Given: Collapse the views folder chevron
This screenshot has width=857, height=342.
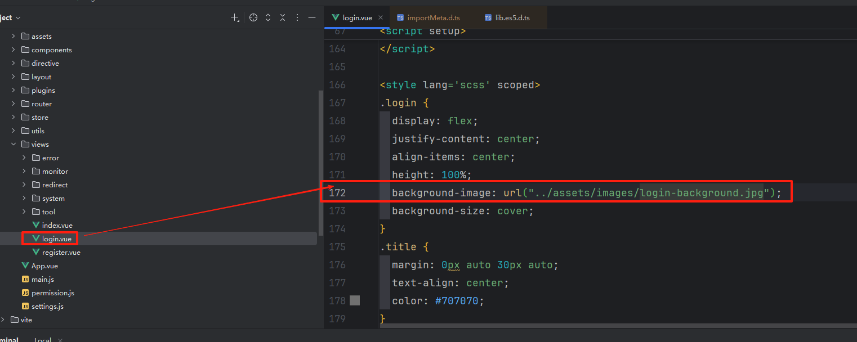Looking at the screenshot, I should click(14, 144).
